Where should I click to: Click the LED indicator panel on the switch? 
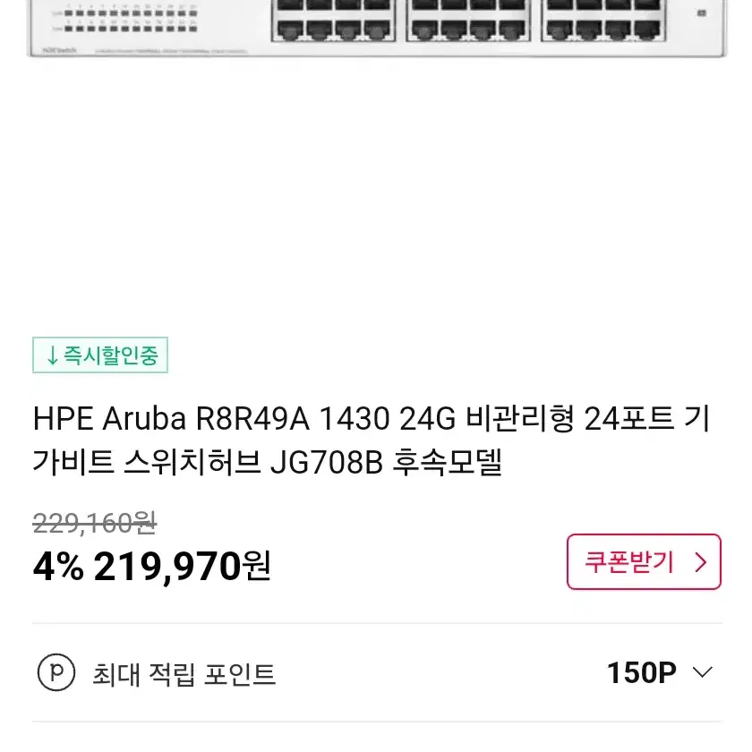124,19
